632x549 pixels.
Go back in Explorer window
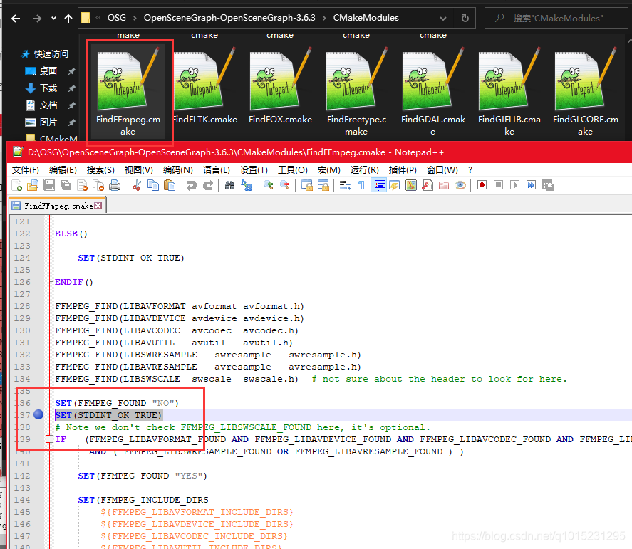click(15, 18)
